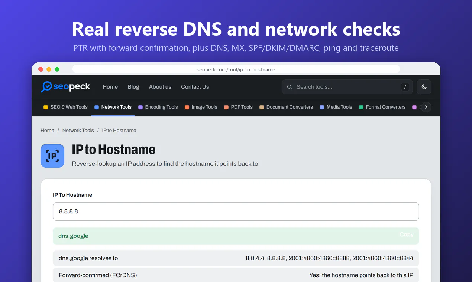Click the "Forward-confirmed (FCrDNS)" label
The image size is (472, 282).
98,275
